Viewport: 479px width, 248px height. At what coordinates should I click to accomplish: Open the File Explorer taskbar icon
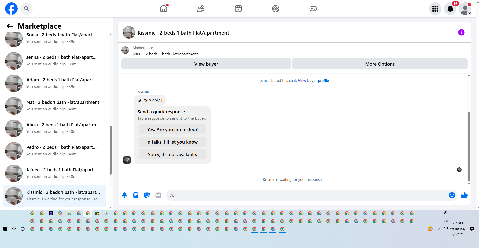pos(69,213)
